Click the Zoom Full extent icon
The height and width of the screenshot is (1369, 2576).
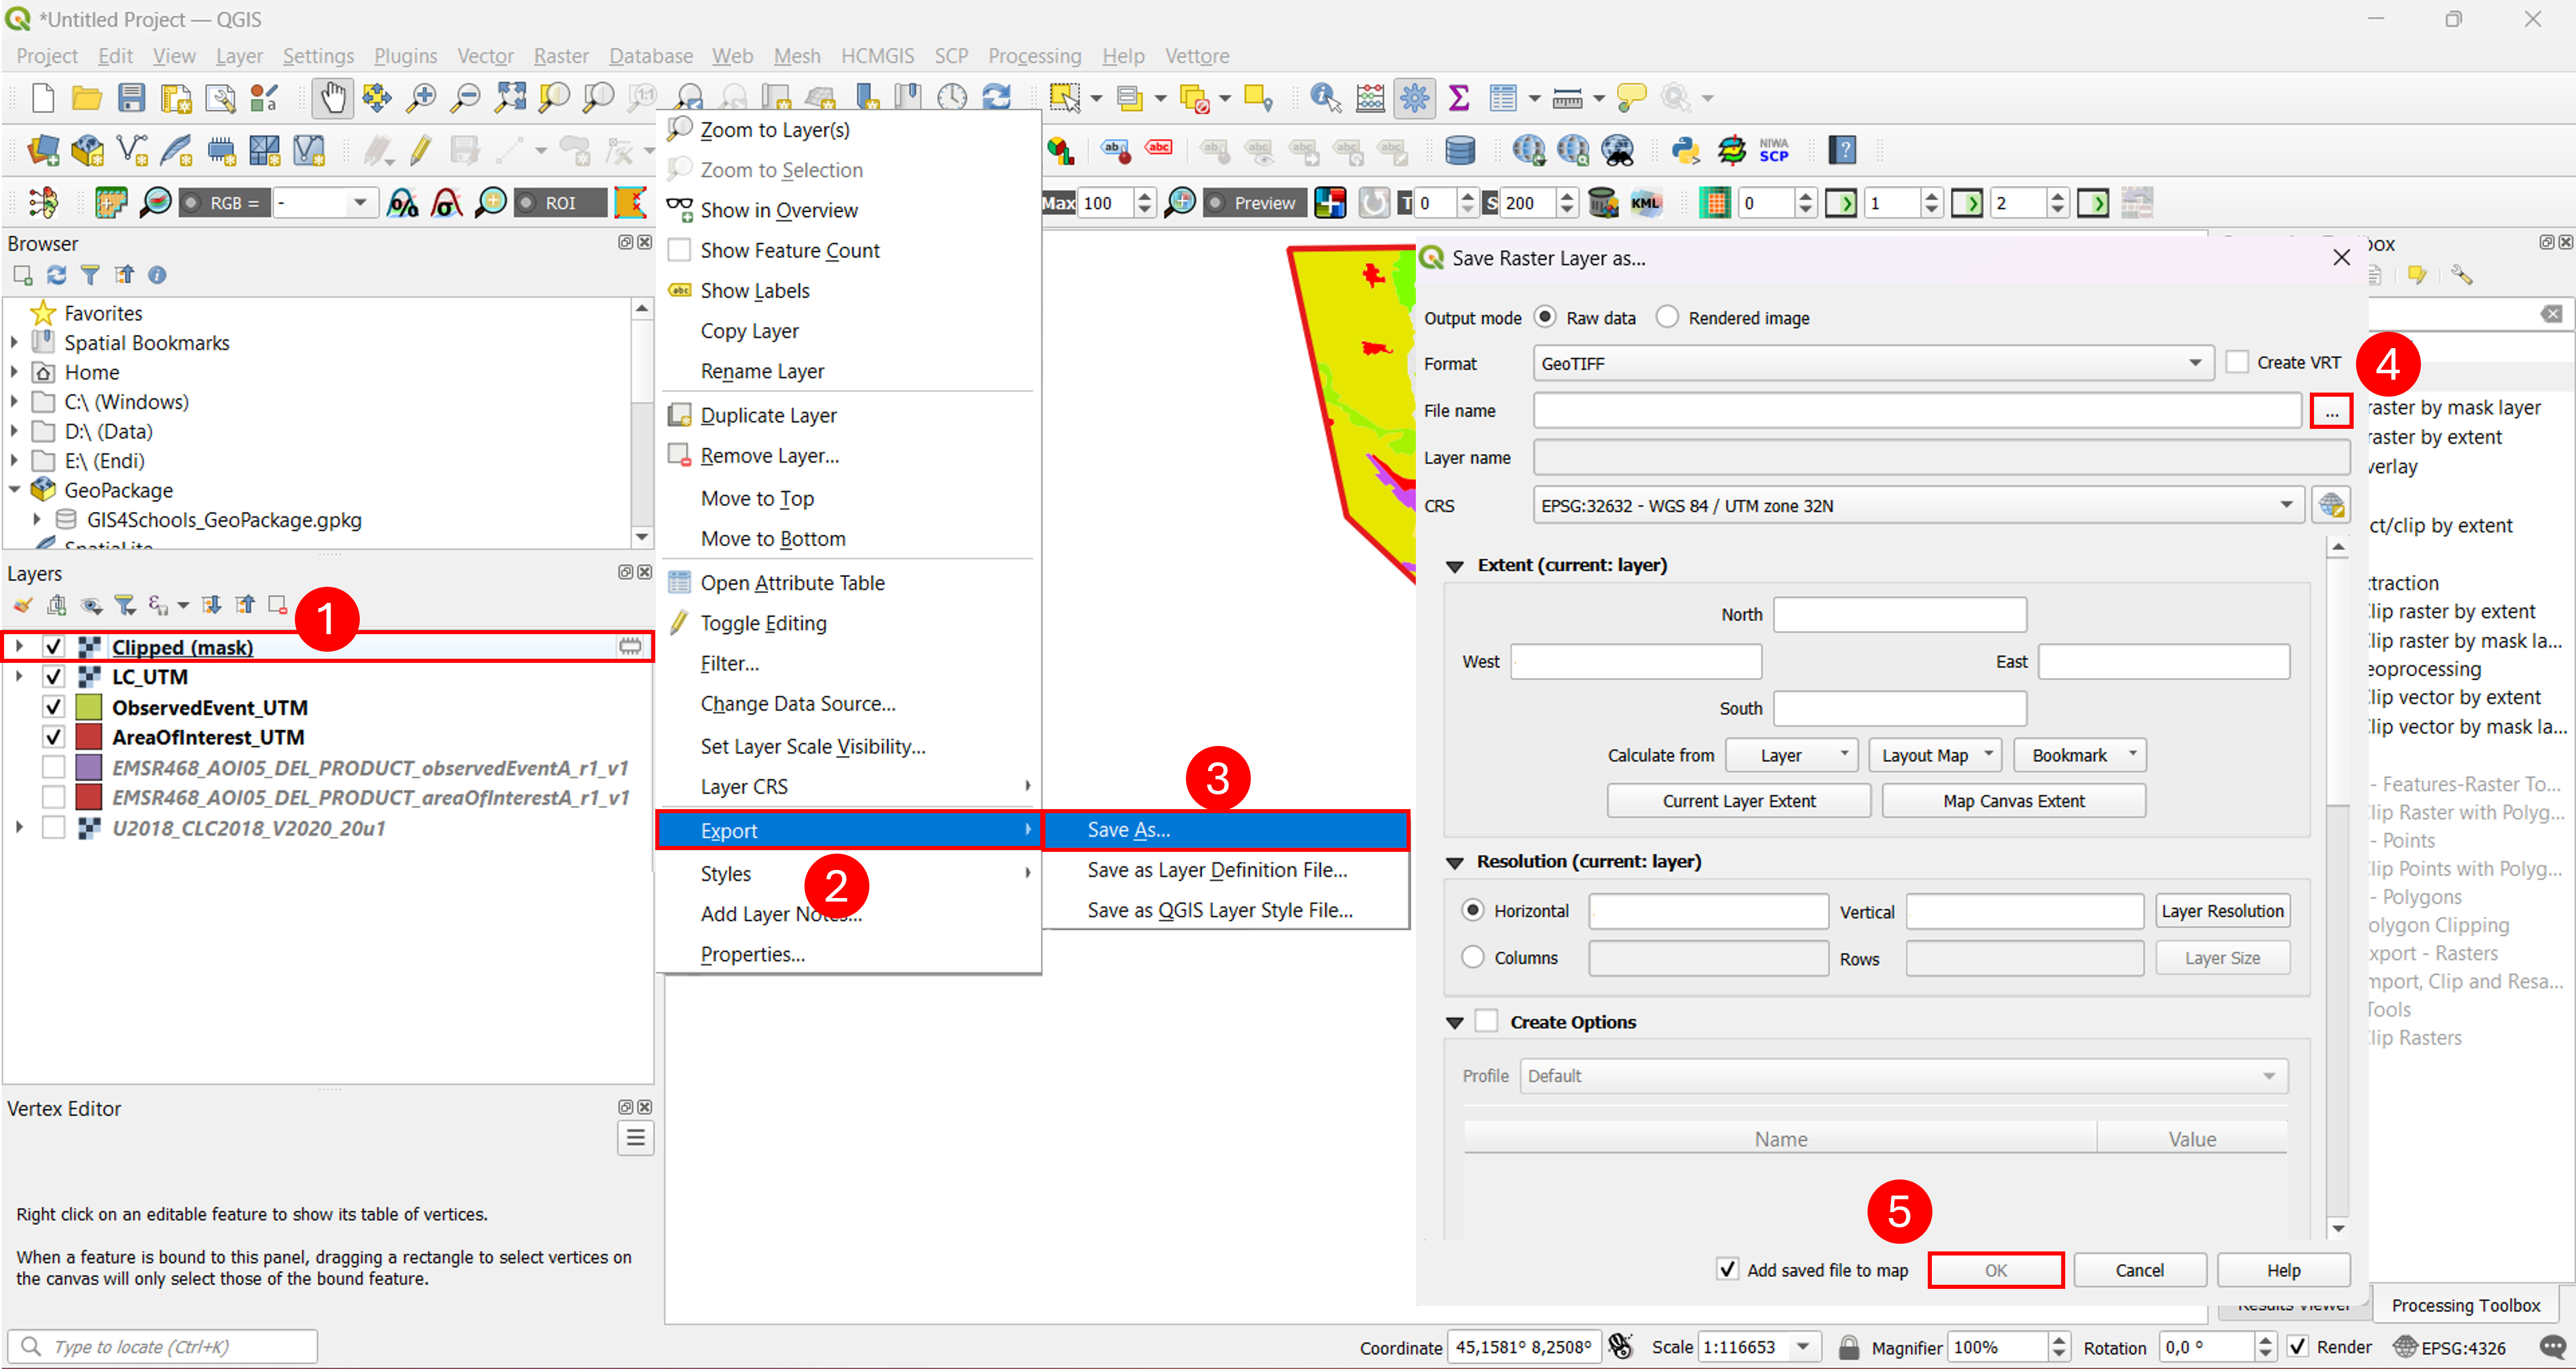(x=510, y=97)
